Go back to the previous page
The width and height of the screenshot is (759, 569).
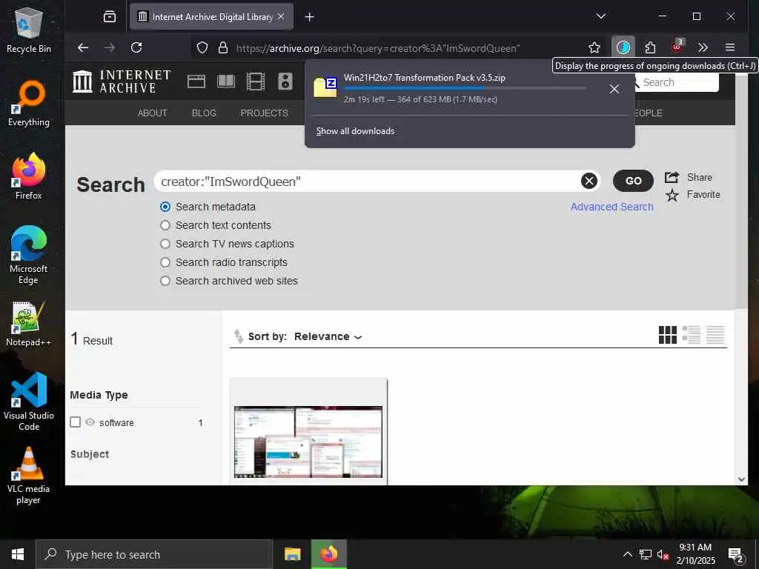tap(83, 47)
